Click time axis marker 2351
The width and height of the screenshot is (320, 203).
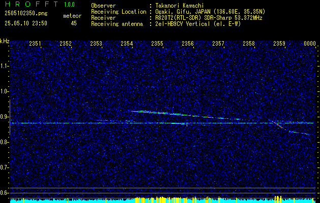point(35,43)
